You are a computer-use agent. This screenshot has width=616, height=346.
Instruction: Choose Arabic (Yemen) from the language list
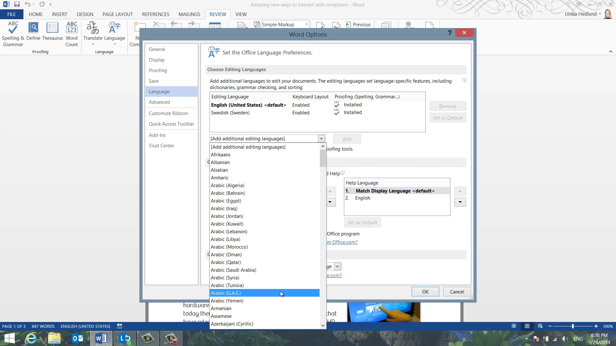tap(227, 301)
